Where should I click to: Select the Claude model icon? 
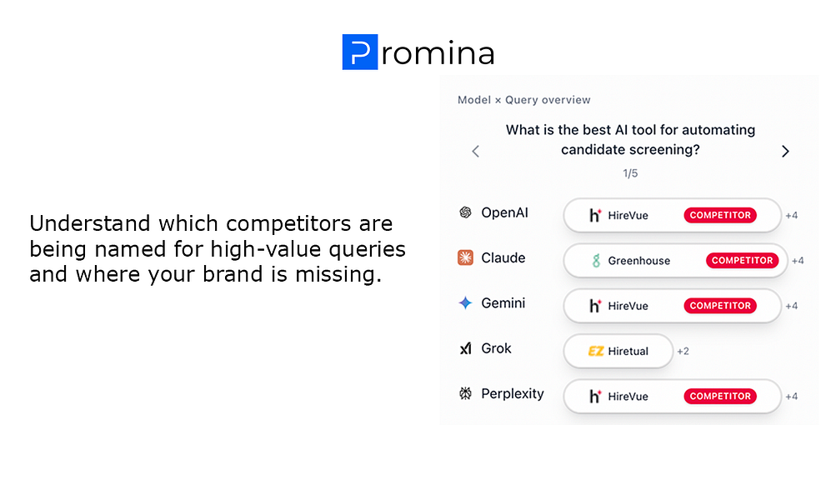tap(464, 257)
